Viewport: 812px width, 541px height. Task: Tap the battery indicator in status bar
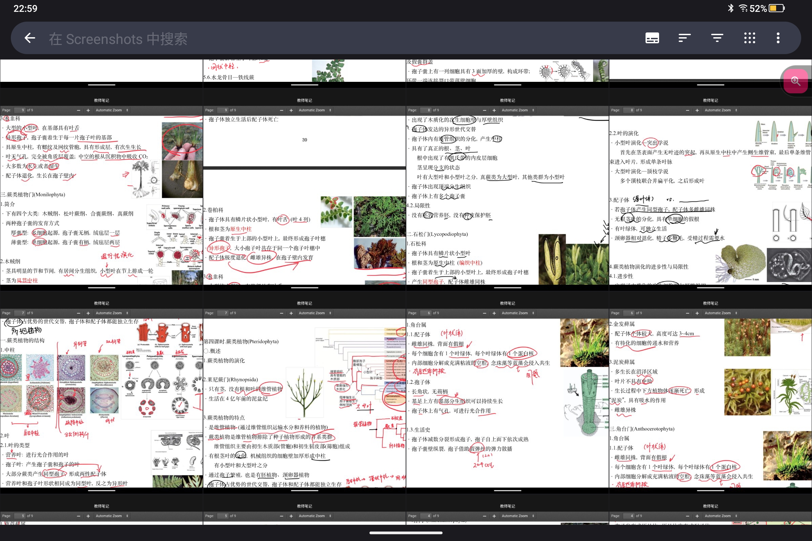pyautogui.click(x=777, y=8)
